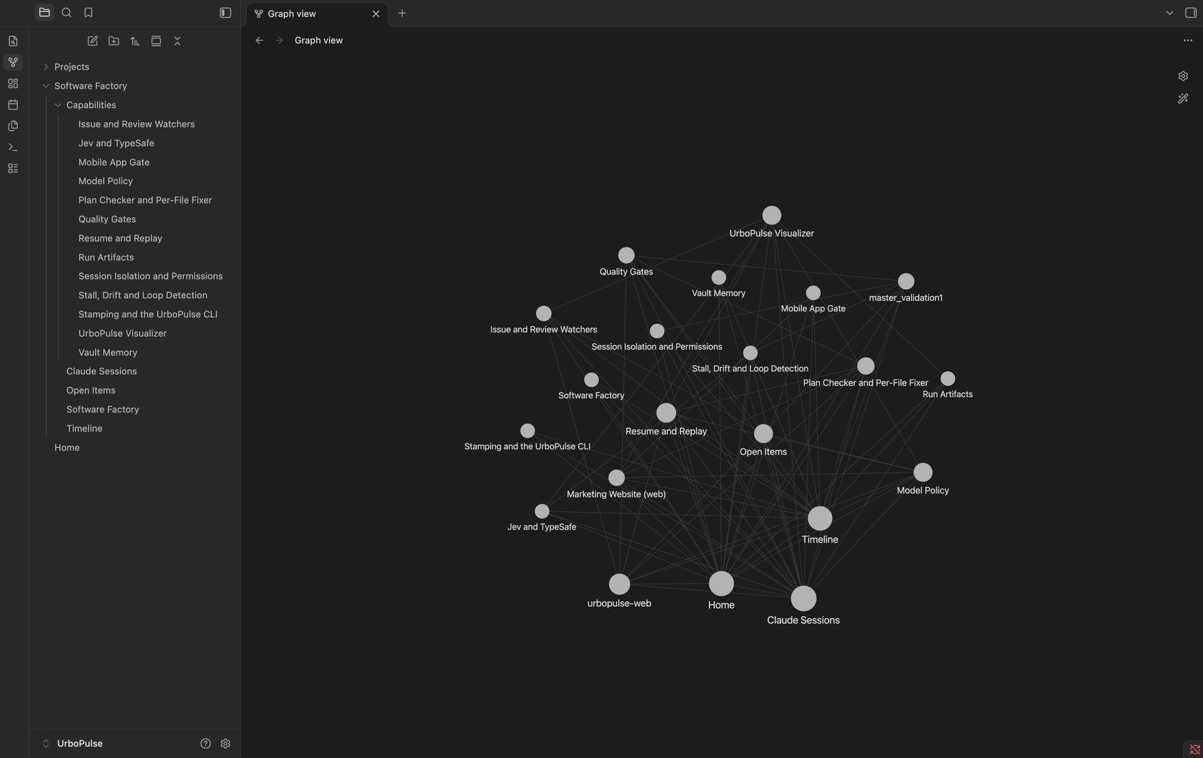Screen dimensions: 1203x758
Task: Open the graph view more options menu
Action: (1188, 40)
